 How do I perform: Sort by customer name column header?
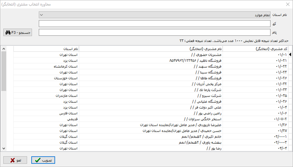point(151,49)
